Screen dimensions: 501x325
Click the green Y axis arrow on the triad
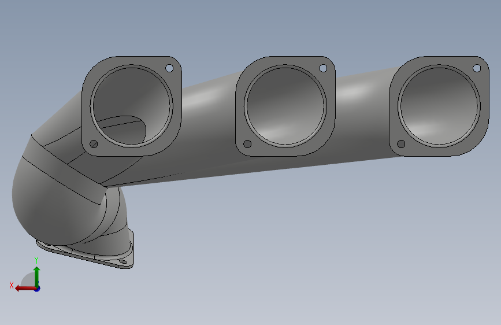(x=37, y=276)
